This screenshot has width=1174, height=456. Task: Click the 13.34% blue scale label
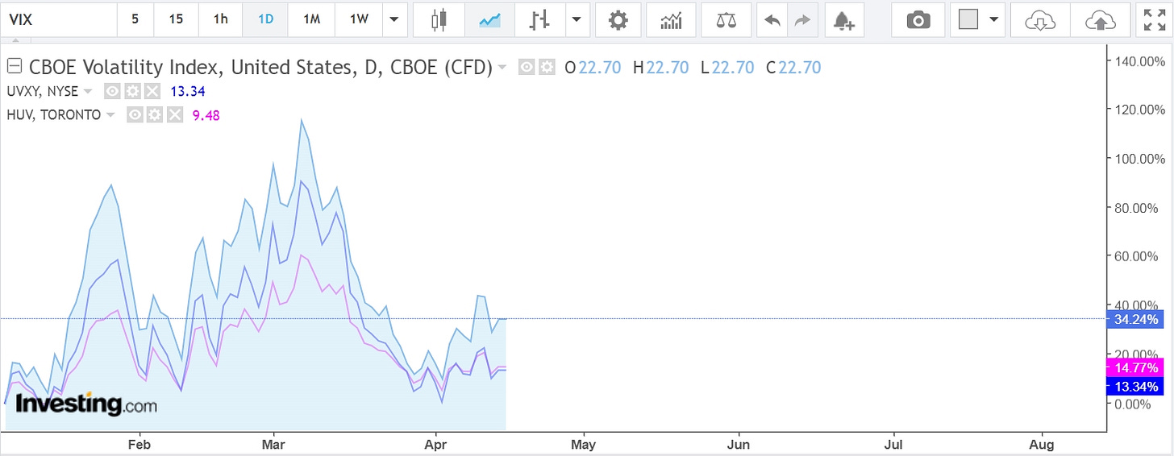pyautogui.click(x=1136, y=387)
